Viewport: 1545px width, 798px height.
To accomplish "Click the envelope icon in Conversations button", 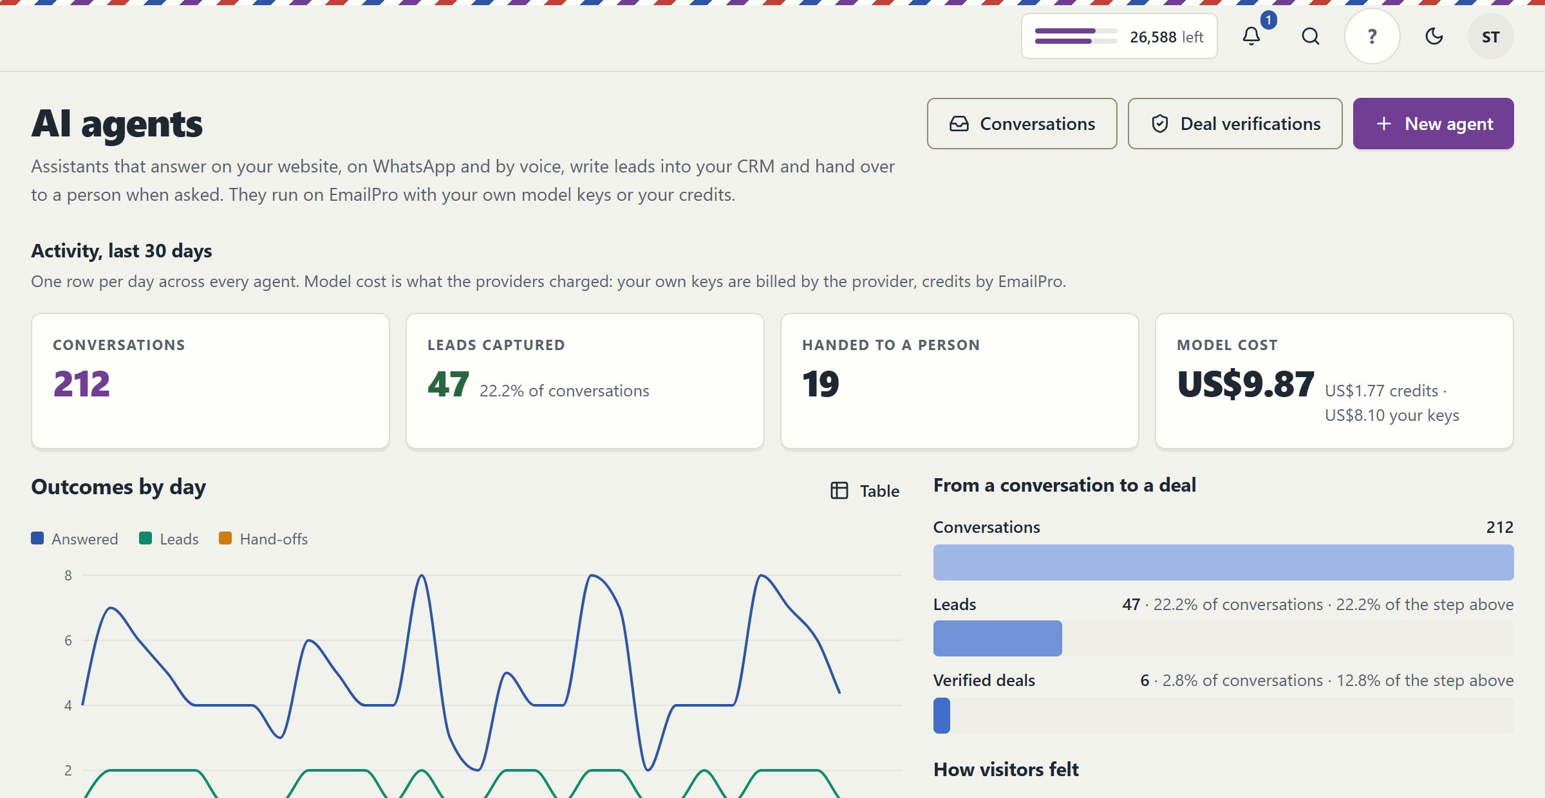I will tap(959, 124).
